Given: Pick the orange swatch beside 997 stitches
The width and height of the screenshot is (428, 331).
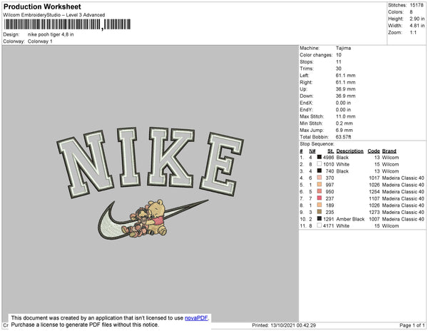Looking at the screenshot, I should click(319, 185).
